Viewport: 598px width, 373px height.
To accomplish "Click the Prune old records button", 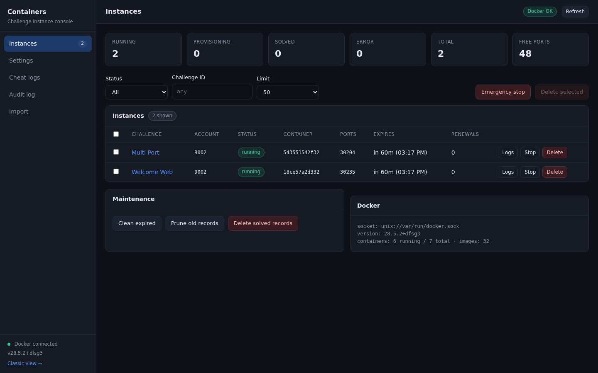I will click(x=195, y=223).
